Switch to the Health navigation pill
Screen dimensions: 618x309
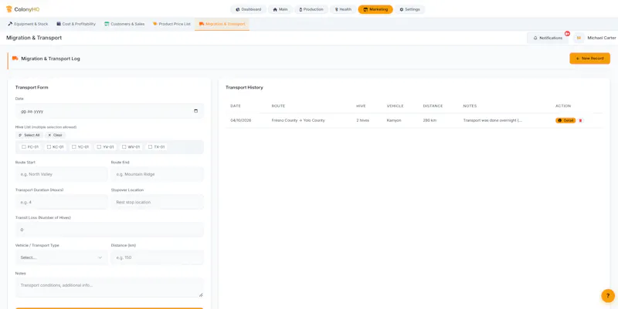[343, 9]
